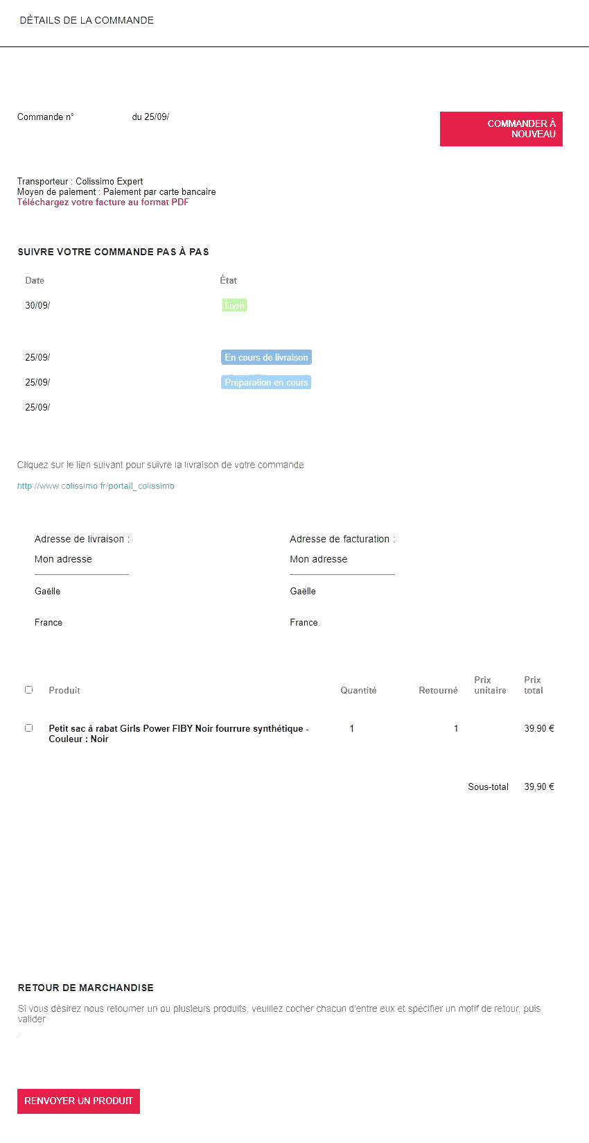This screenshot has width=589, height=1143.
Task: Click the Retourné column header
Action: [438, 691]
